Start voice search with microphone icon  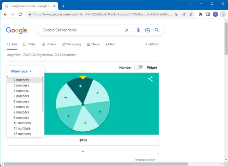(x=138, y=30)
